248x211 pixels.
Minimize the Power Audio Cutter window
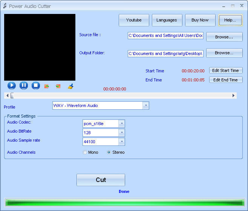pos(224,6)
